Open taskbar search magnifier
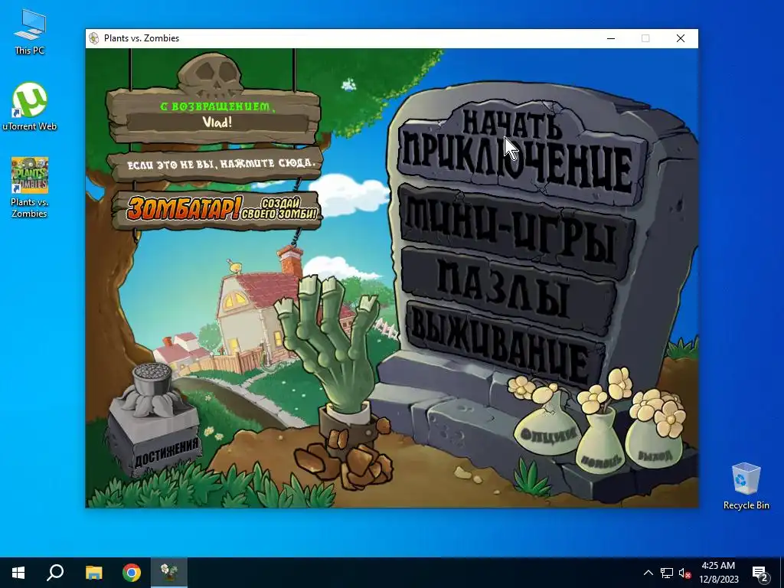This screenshot has height=588, width=784. point(55,573)
